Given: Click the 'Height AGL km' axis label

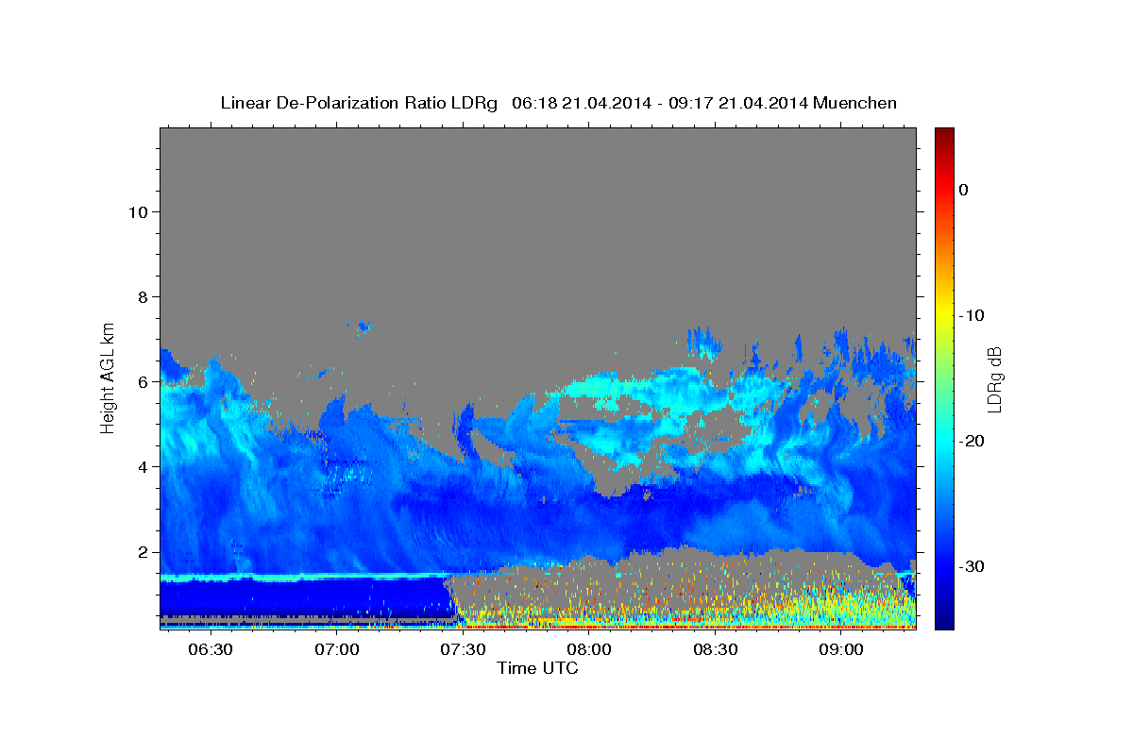Looking at the screenshot, I should pyautogui.click(x=109, y=377).
